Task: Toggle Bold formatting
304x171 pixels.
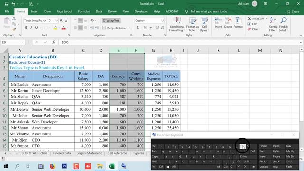Action: (x=26, y=28)
